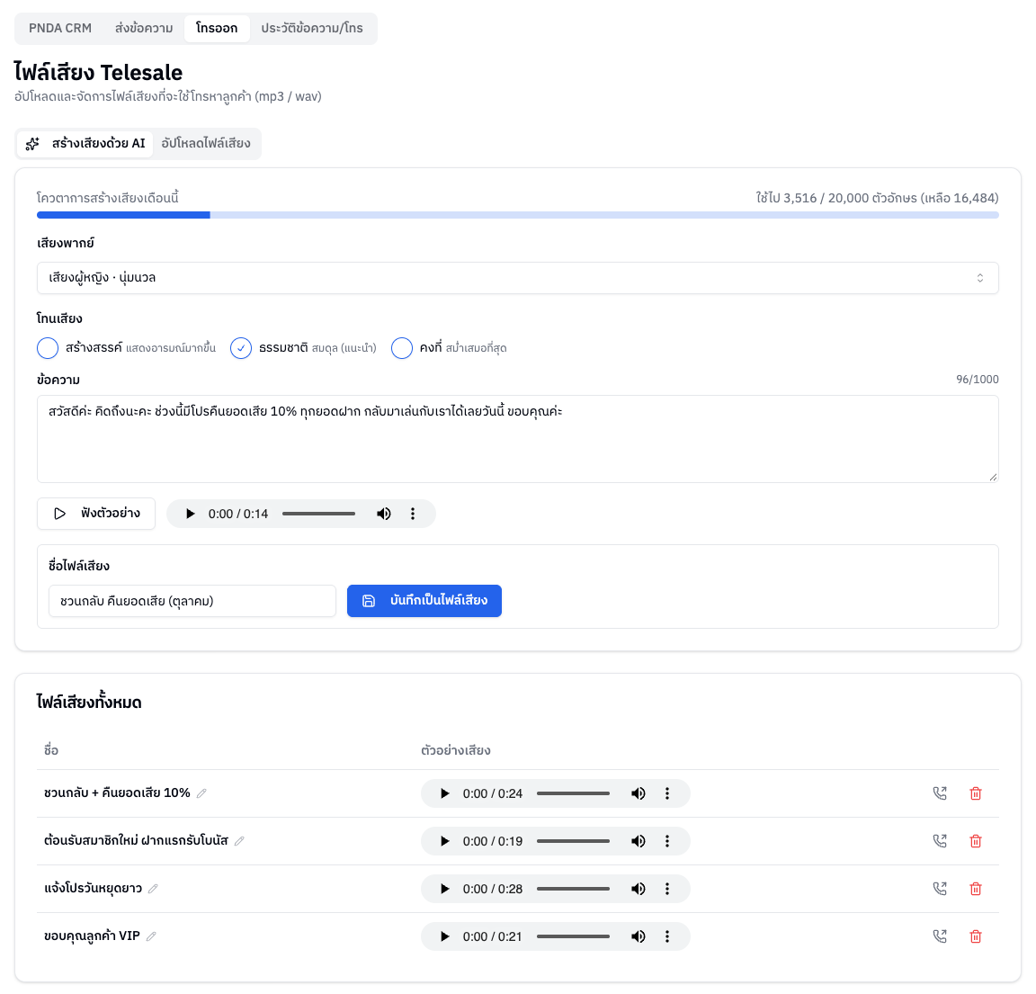Play the ชวนกลับ + คืนยอดเสีย 10% audio
The height and width of the screenshot is (994, 1036).
(444, 793)
